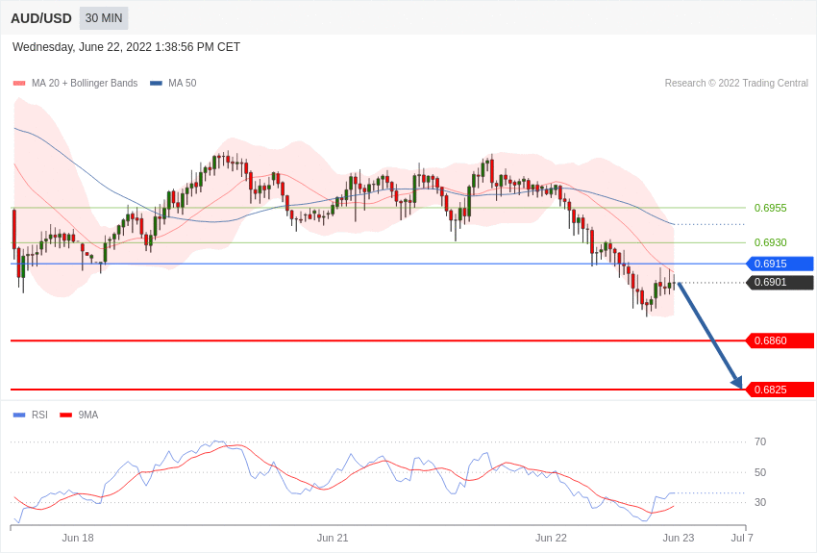Click the Jun 21 date axis label
The image size is (817, 554).
(x=333, y=538)
